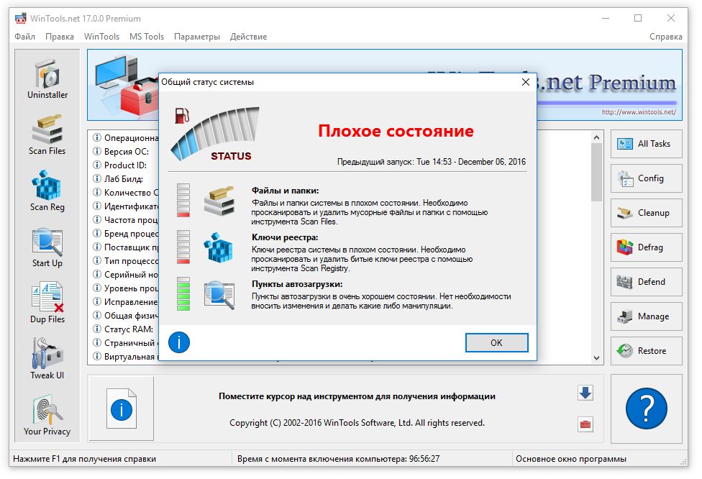Image resolution: width=702 pixels, height=479 pixels.
Task: Click the blue info circle in dialog
Action: [179, 342]
